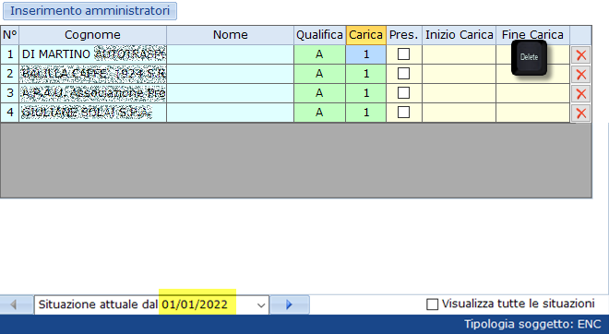This screenshot has width=609, height=334.
Task: Select the Carica cell in row 3
Action: click(366, 93)
